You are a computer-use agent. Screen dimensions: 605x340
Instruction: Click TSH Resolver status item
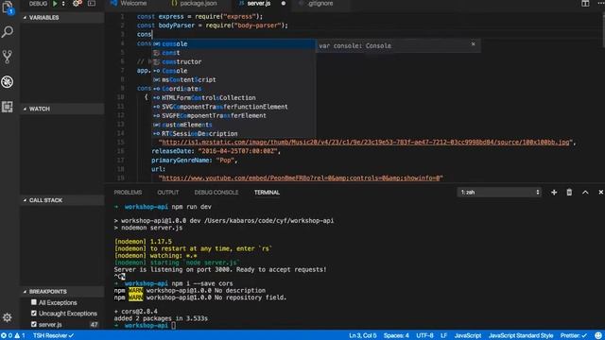pyautogui.click(x=53, y=336)
